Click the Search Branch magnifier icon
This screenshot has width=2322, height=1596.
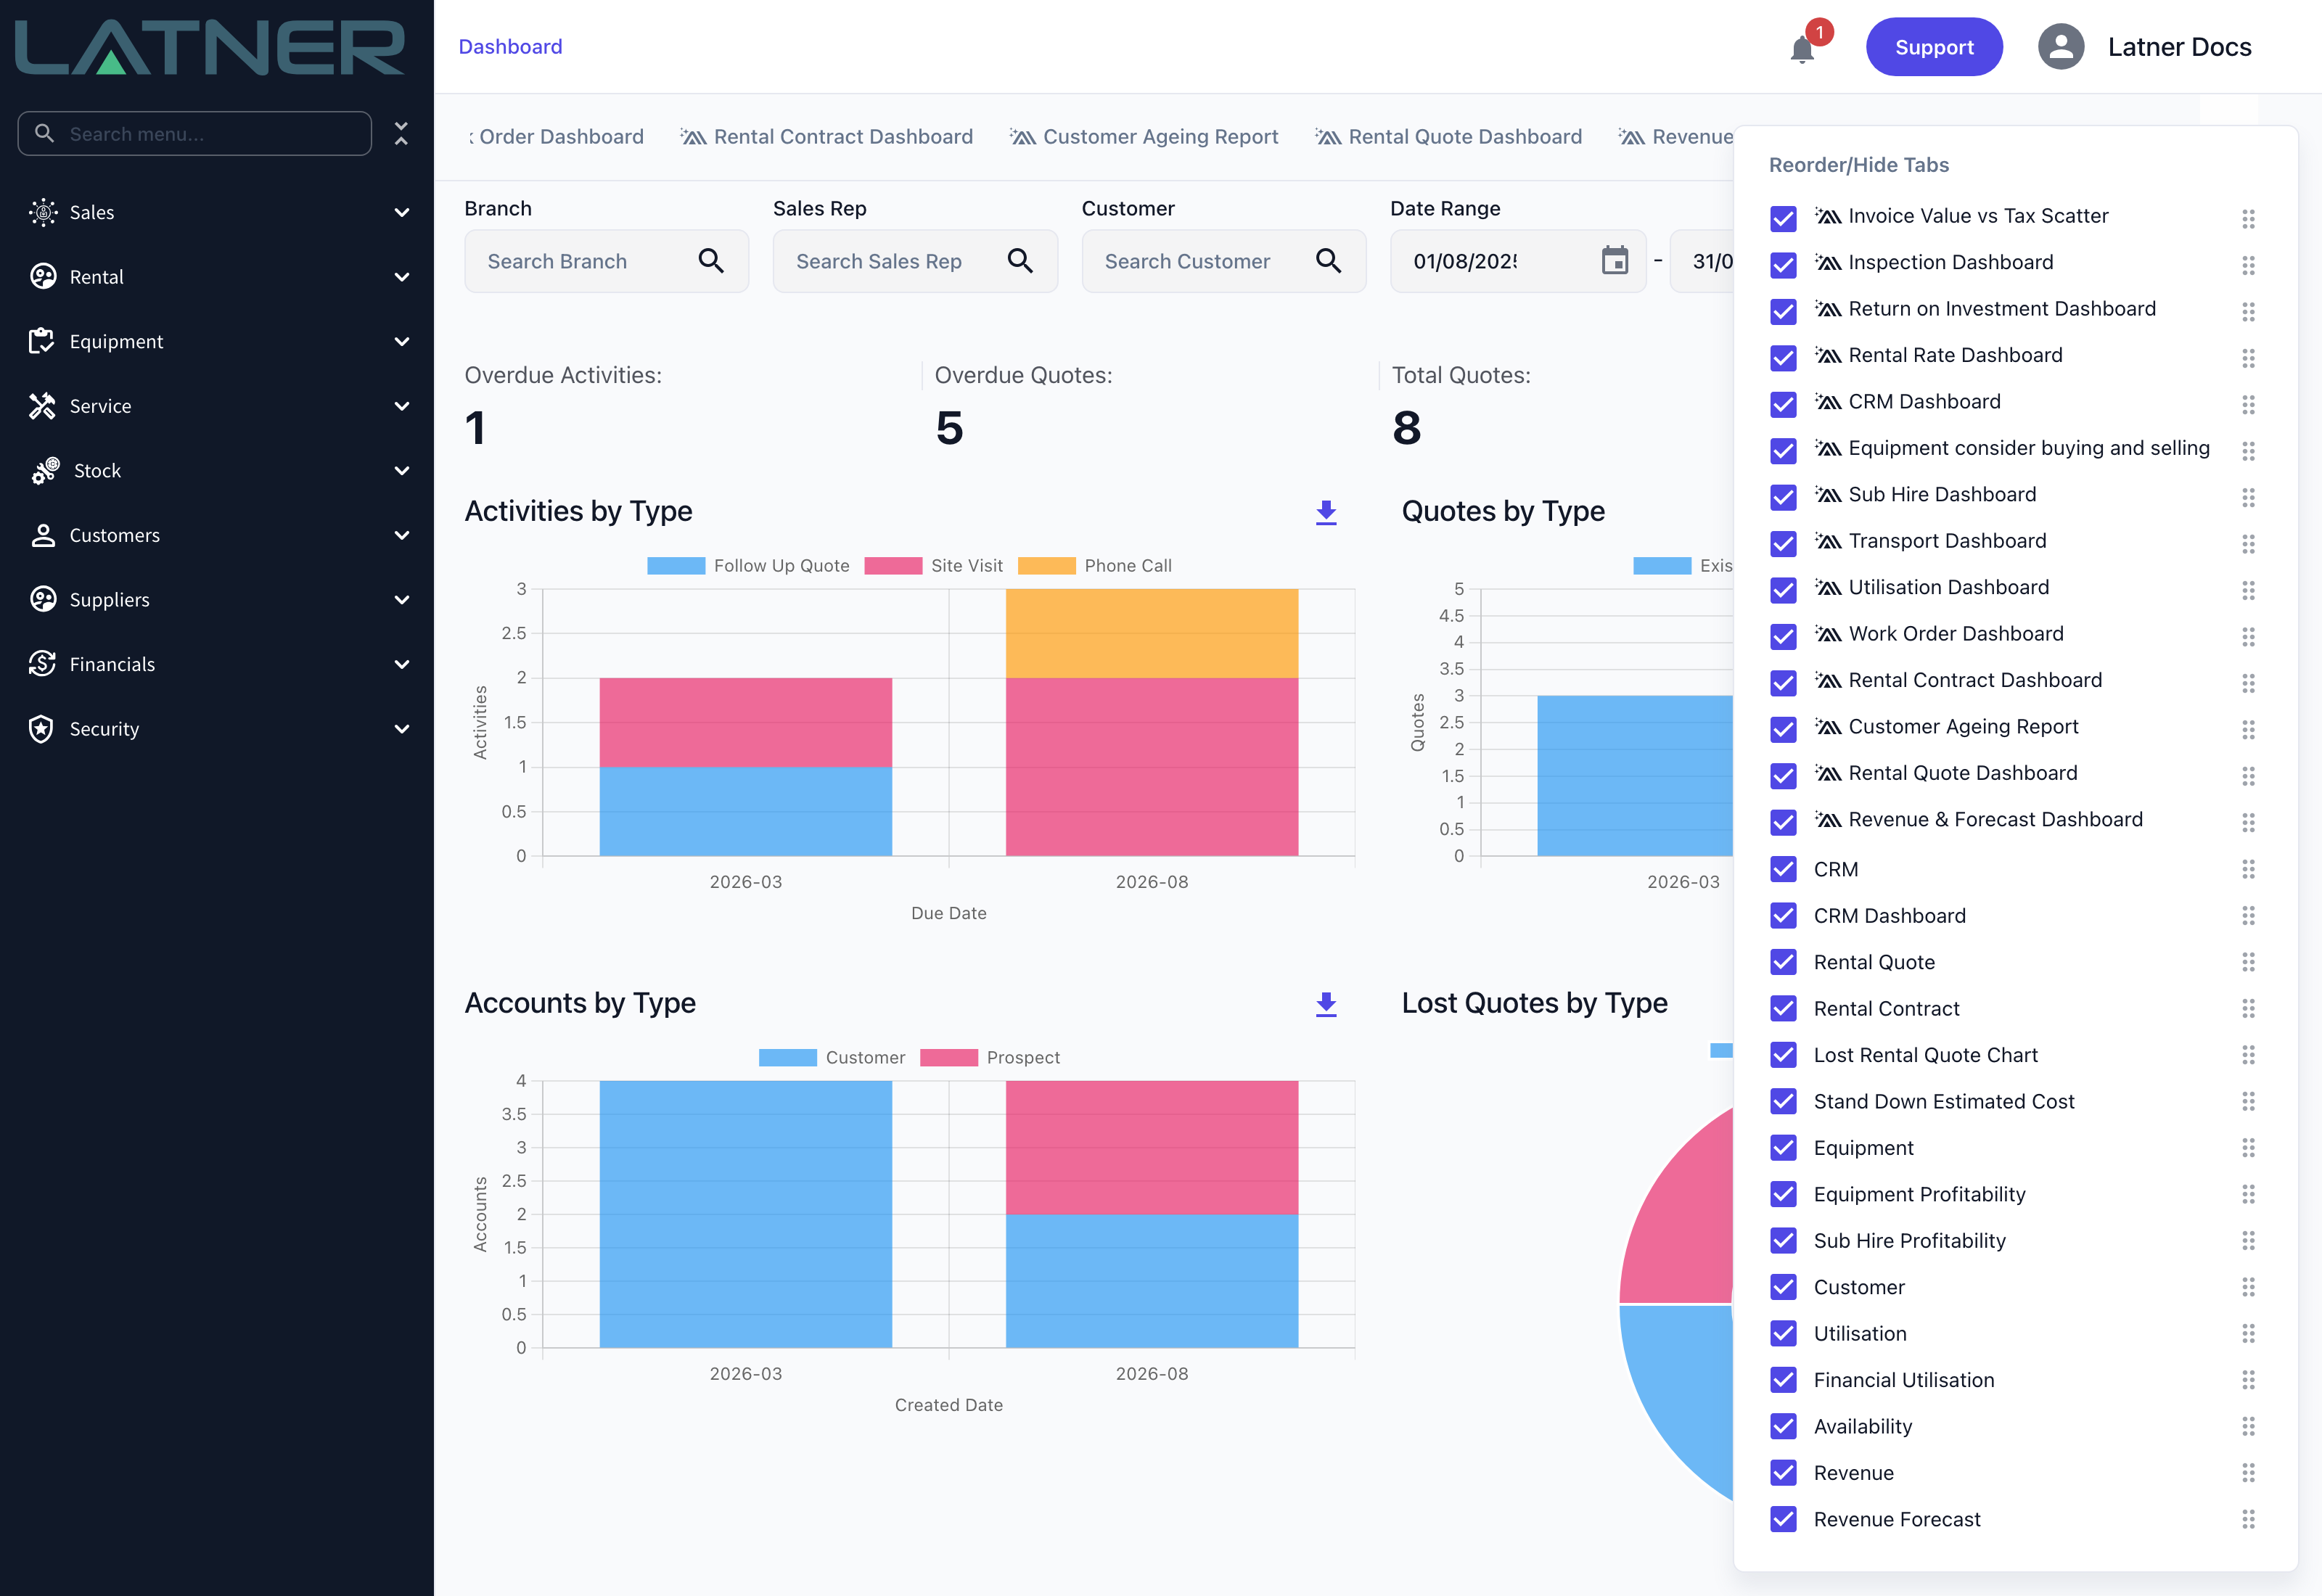click(711, 261)
